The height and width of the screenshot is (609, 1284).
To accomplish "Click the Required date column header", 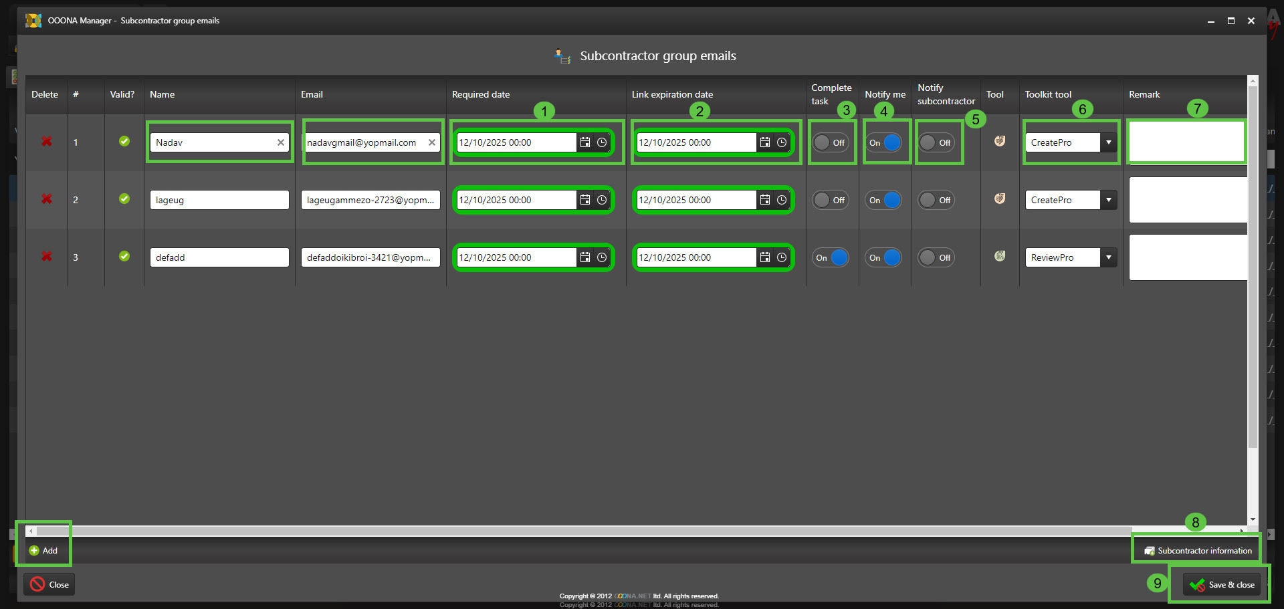I will coord(481,94).
